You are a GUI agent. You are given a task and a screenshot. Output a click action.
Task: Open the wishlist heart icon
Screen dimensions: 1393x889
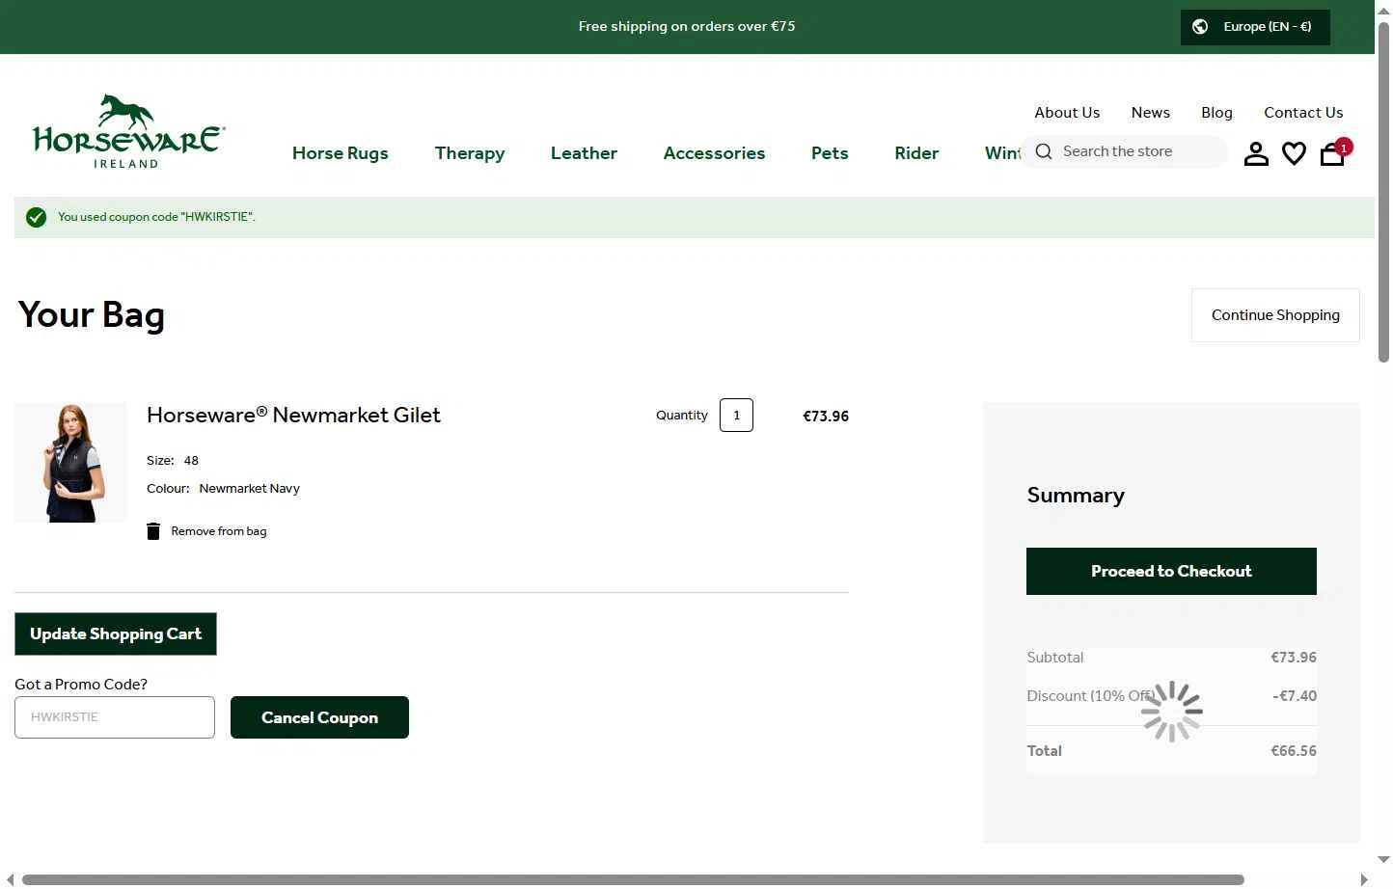click(1294, 153)
